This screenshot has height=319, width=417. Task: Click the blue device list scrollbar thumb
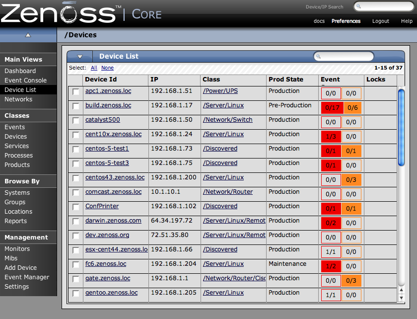pyautogui.click(x=401, y=128)
